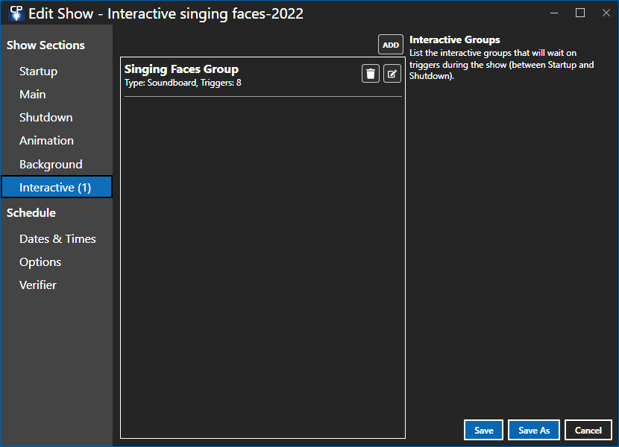Minimize the Edit Show window
619x447 pixels.
[554, 13]
